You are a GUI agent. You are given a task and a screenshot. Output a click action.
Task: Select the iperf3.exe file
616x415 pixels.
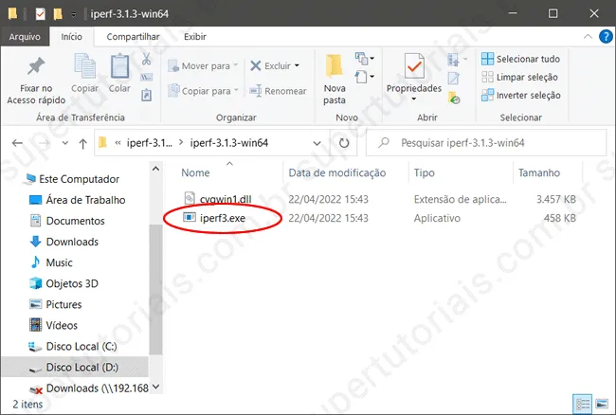pos(221,218)
